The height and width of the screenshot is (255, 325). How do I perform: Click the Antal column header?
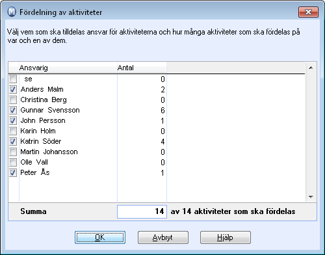[142, 68]
